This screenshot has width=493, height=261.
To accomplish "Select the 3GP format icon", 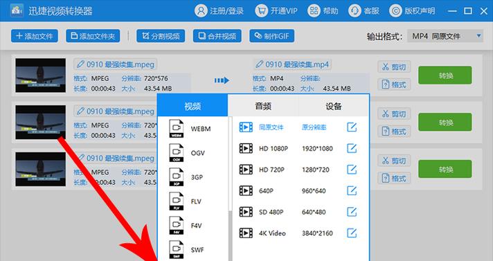I will tap(177, 177).
